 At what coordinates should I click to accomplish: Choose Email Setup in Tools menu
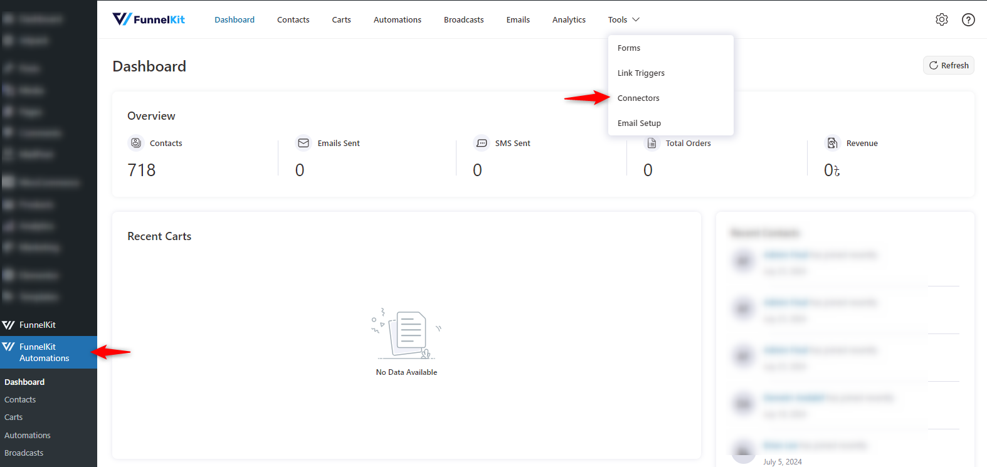[670, 123]
